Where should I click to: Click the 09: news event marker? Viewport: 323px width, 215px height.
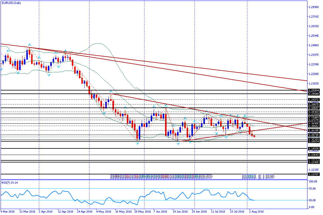click(x=144, y=176)
